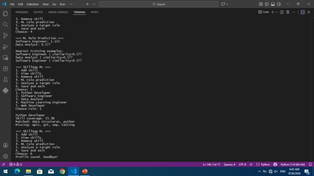Open Copilot status icon in status bar

click(x=275, y=164)
